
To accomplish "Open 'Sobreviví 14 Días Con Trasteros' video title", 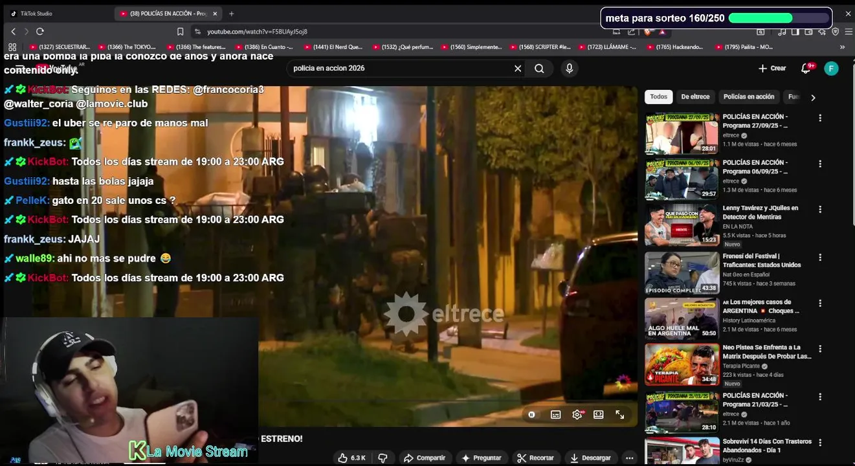I will click(x=767, y=446).
